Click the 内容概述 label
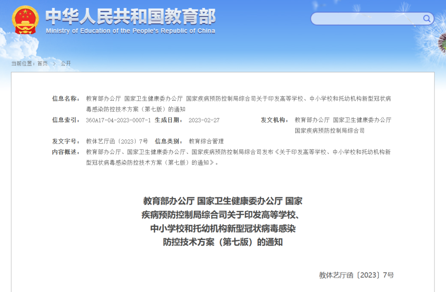This screenshot has width=446, height=292. [x=66, y=152]
